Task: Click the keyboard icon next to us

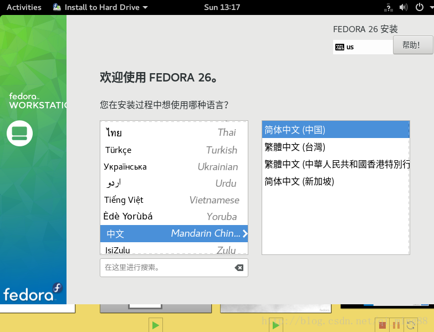Action: click(340, 47)
